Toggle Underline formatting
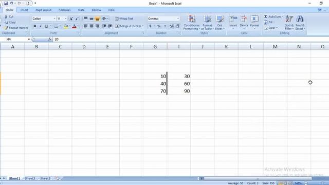The image size is (329, 185). (46, 26)
